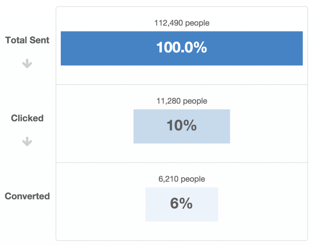The width and height of the screenshot is (313, 246).
Task: Click the 100.0% percentage text
Action: pyautogui.click(x=182, y=48)
